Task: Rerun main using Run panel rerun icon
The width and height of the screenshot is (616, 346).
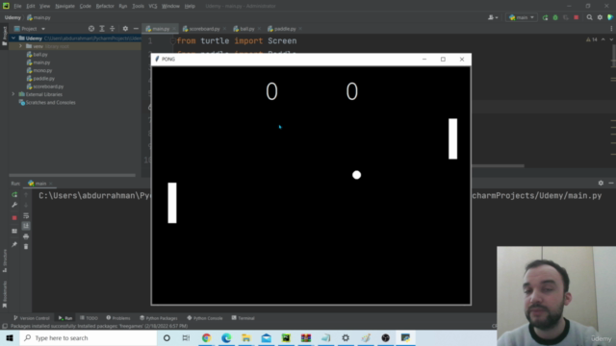Action: 14,194
